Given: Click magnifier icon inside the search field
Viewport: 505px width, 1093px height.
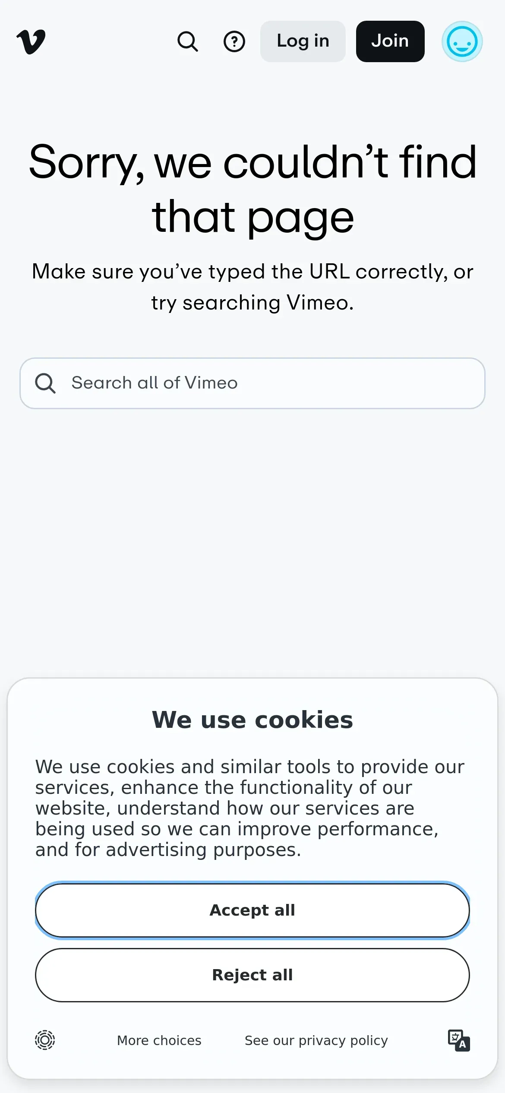Looking at the screenshot, I should [45, 383].
